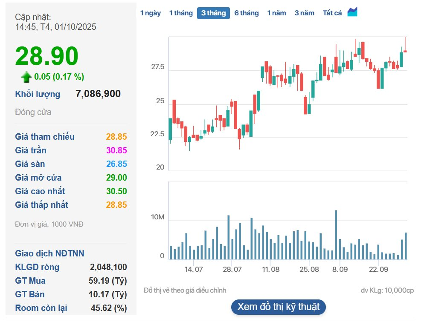The width and height of the screenshot is (430, 325).
Task: Show Tất cả price history
Action: coord(332,13)
